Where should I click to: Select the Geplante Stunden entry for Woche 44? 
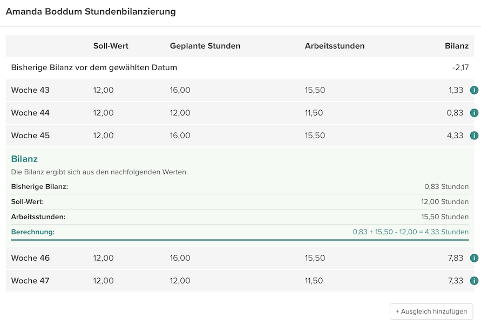tap(181, 113)
